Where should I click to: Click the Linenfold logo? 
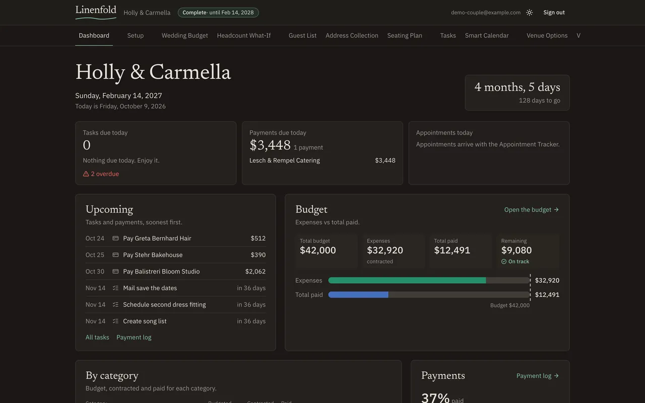coord(96,12)
